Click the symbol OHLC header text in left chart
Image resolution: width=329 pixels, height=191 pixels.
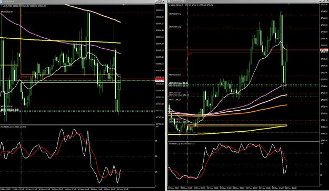(24, 6)
